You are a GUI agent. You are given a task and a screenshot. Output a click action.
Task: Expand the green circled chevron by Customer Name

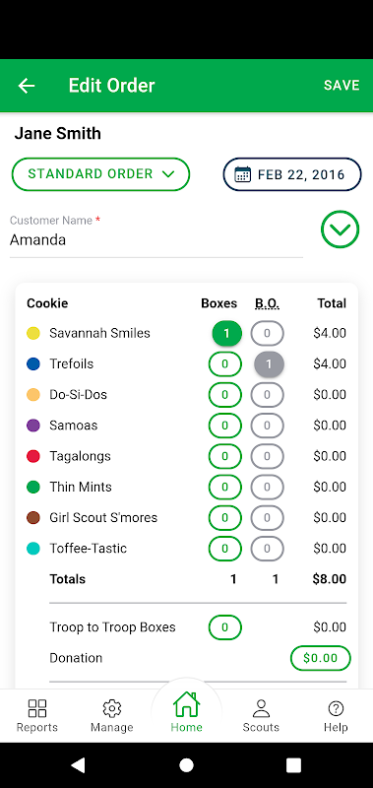point(340,230)
